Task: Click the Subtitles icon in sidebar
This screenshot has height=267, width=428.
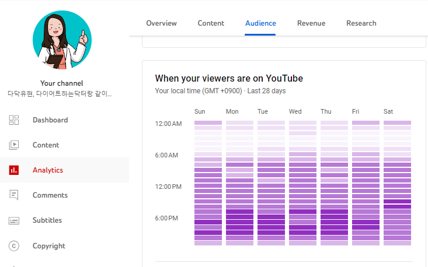Action: pos(15,220)
